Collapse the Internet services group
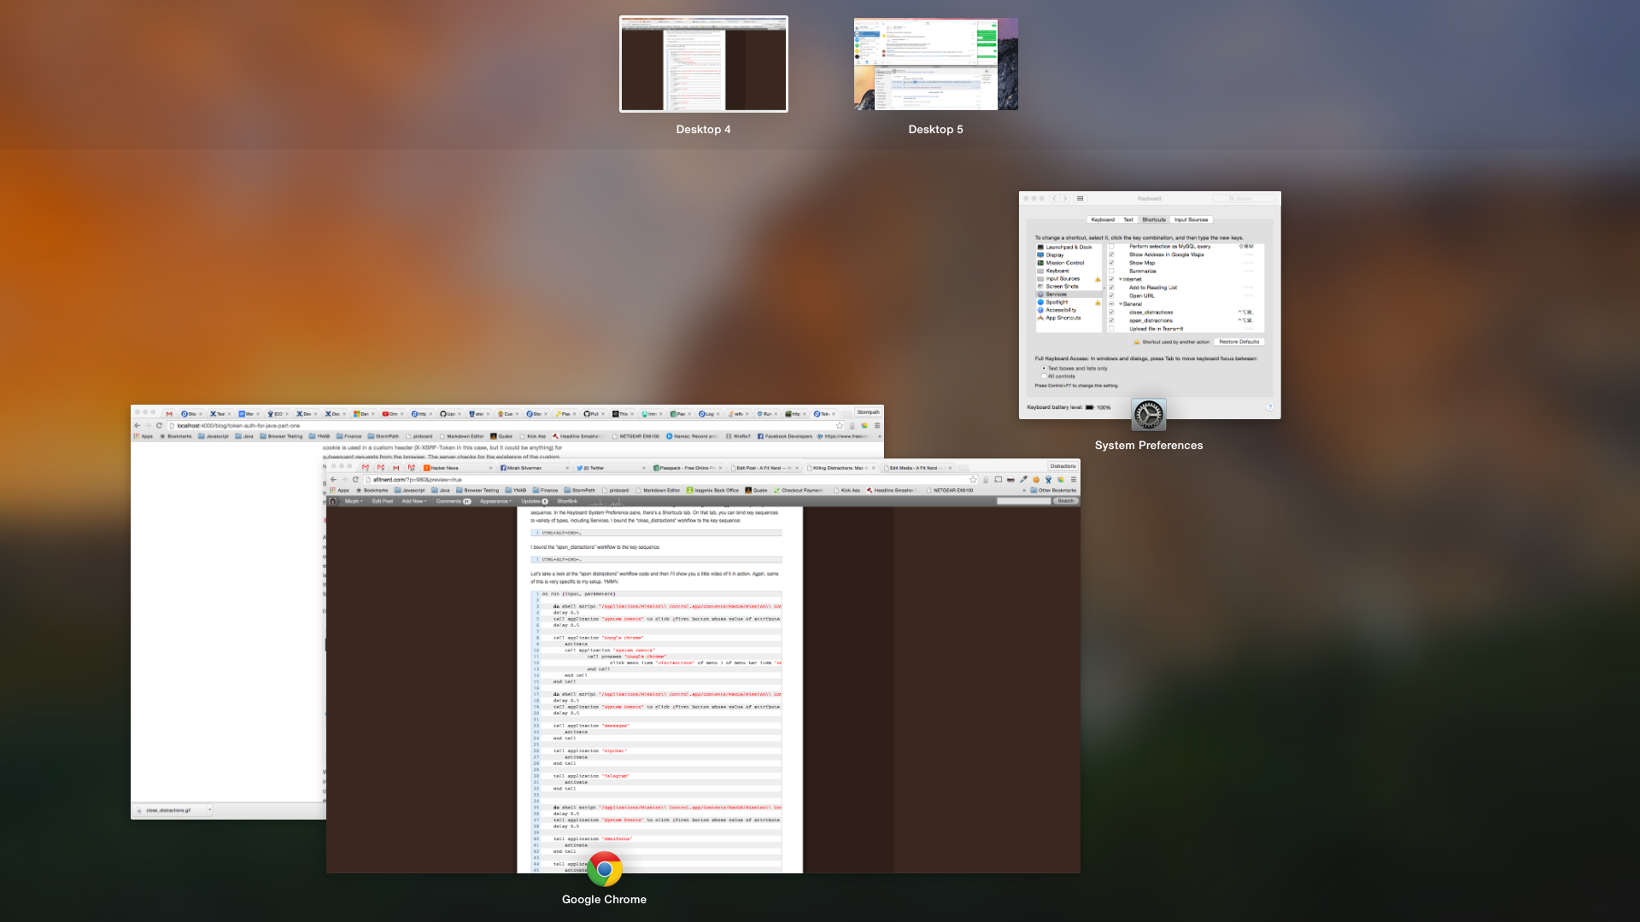 (1121, 279)
